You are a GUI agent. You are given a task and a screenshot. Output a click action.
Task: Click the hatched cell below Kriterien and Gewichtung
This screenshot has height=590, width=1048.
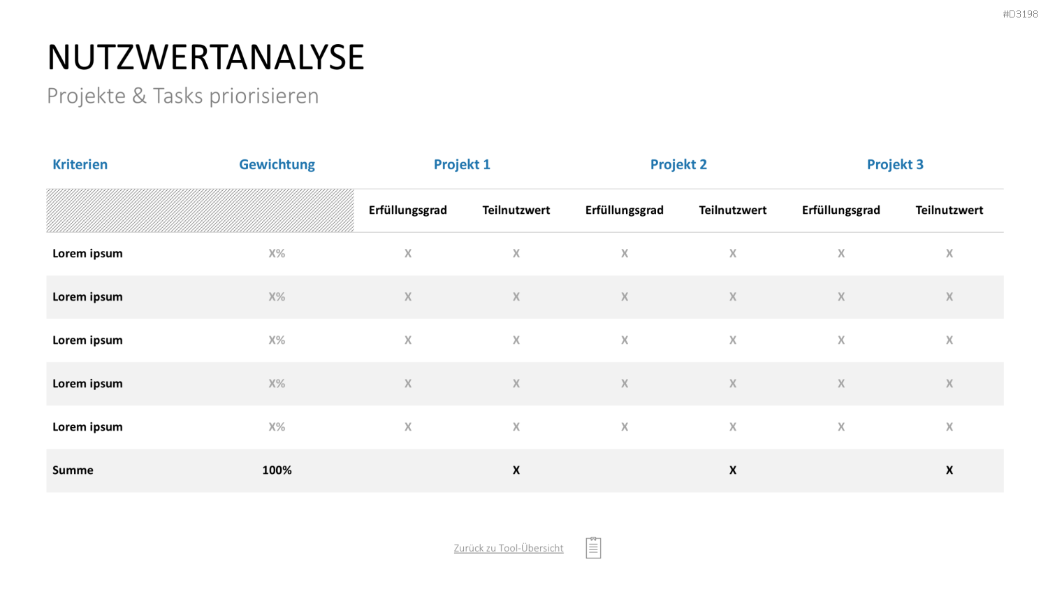coord(201,210)
